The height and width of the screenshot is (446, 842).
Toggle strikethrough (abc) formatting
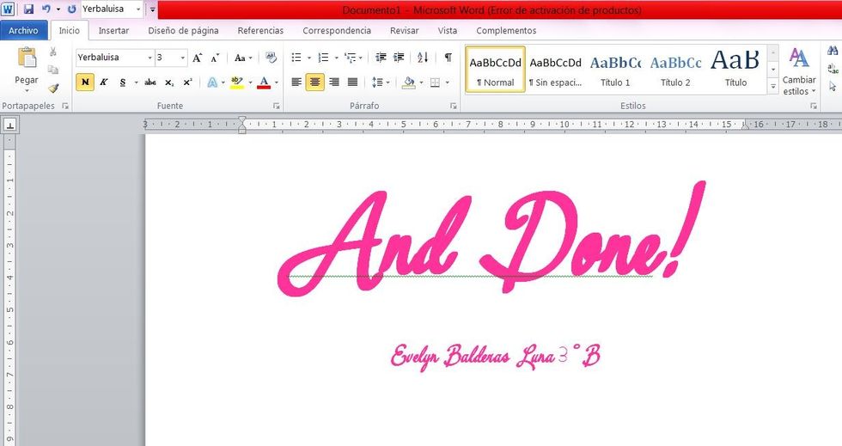coord(150,82)
